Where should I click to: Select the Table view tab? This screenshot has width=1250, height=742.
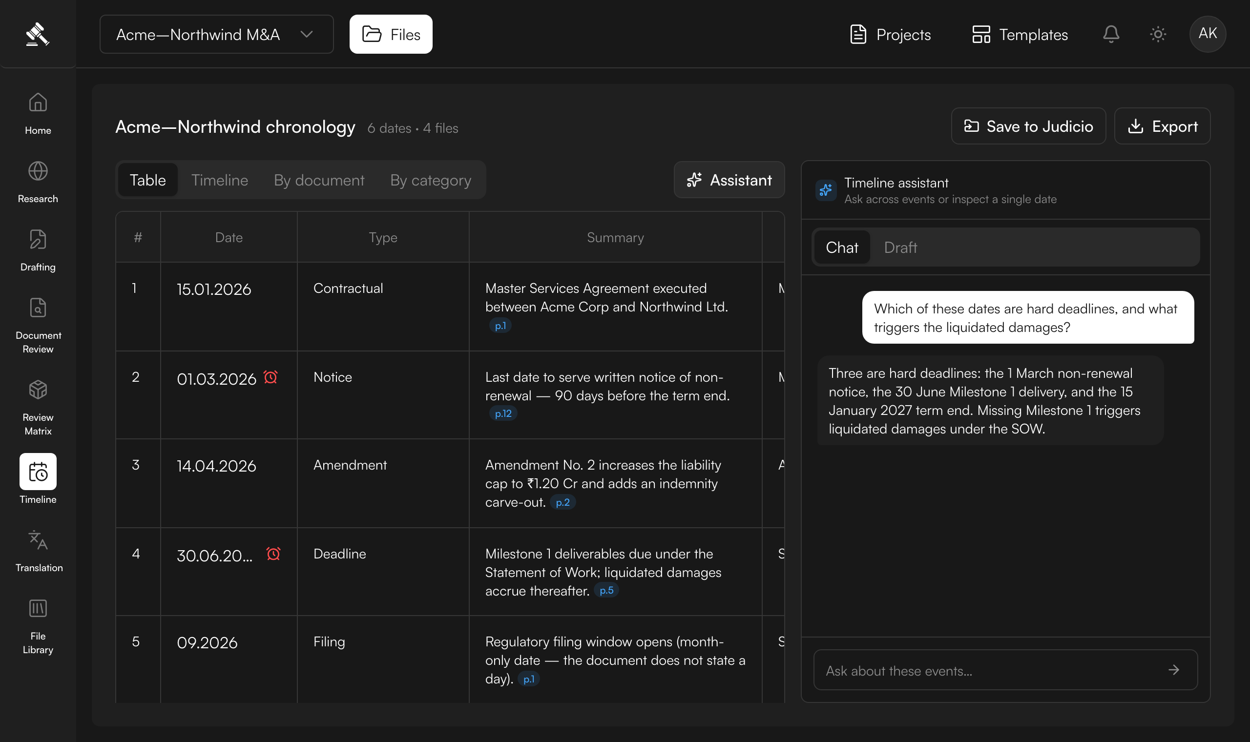148,180
